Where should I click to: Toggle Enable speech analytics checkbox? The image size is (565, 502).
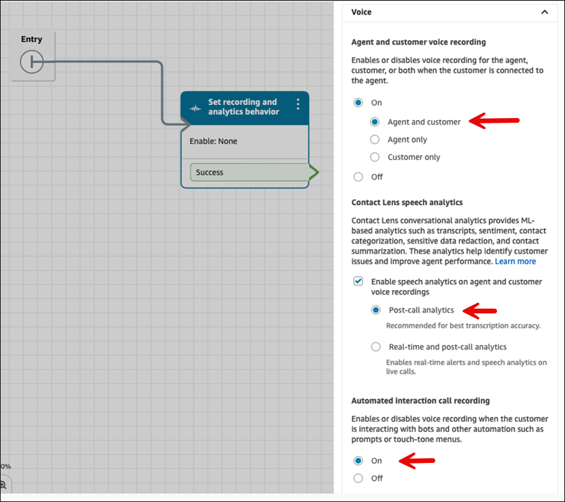coord(358,281)
